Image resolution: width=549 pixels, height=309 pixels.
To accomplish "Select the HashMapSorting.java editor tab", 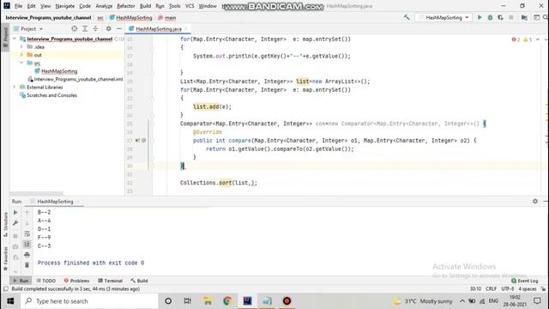I will click(x=158, y=28).
